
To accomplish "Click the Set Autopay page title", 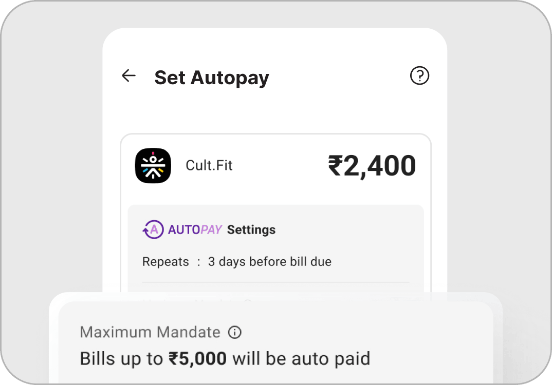I will tap(211, 78).
